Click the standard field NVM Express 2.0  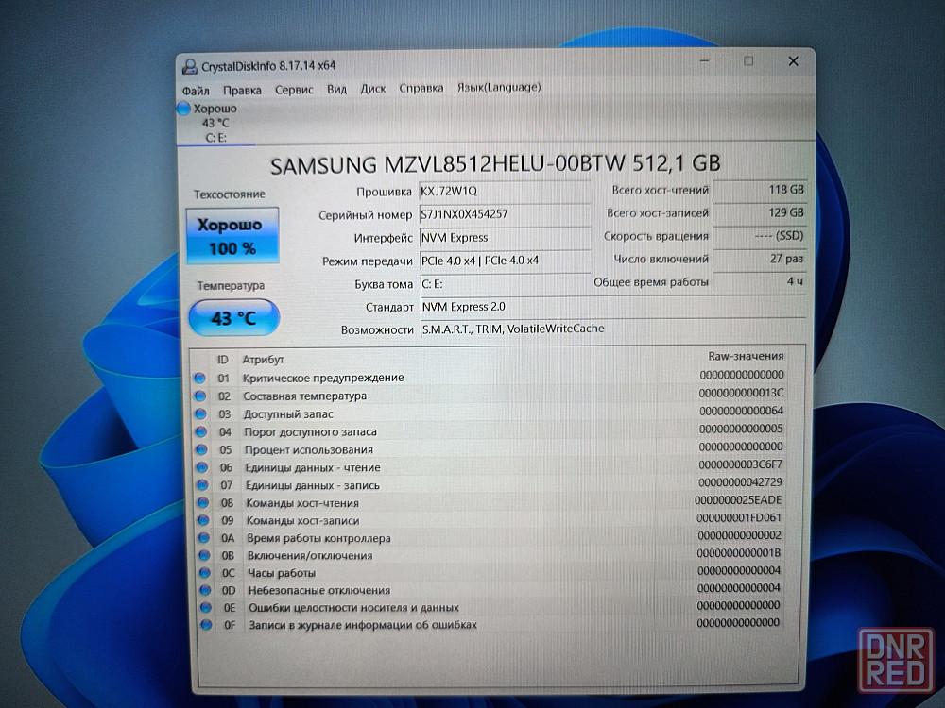pyautogui.click(x=612, y=307)
